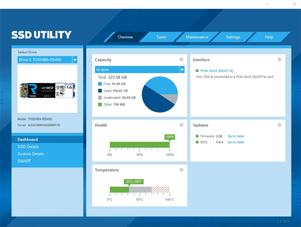The height and width of the screenshot is (227, 301).
Task: Open System Details in the sidebar
Action: click(31, 154)
